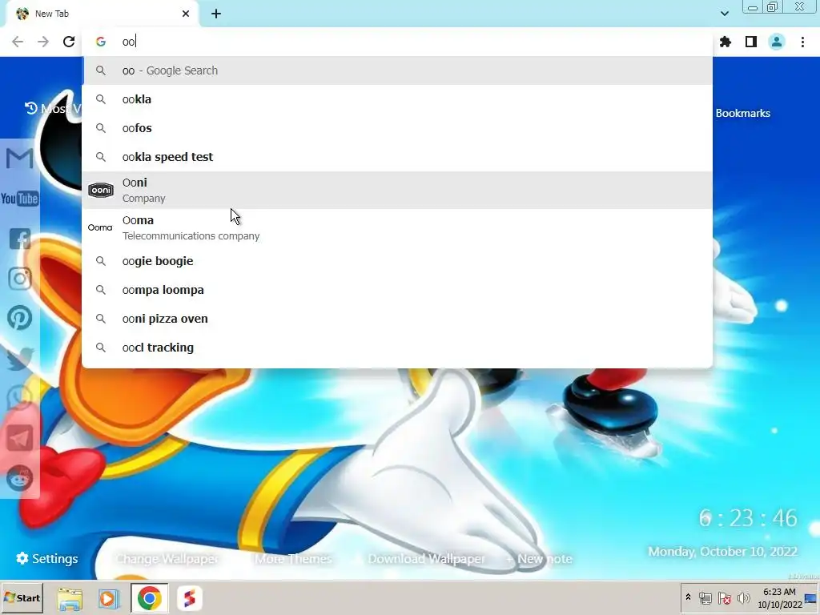
Task: Switch to Chrome in the taskbar
Action: [149, 598]
